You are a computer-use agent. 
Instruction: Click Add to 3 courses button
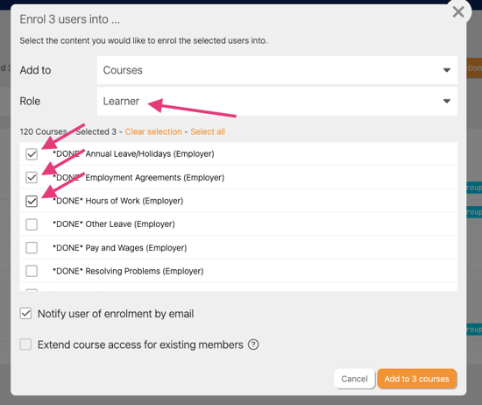pos(417,379)
